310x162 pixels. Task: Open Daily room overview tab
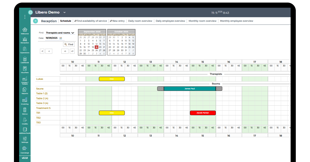pyautogui.click(x=140, y=21)
